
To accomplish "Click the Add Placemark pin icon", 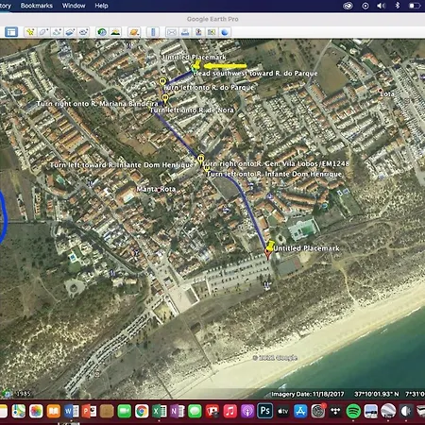I will tap(30, 32).
